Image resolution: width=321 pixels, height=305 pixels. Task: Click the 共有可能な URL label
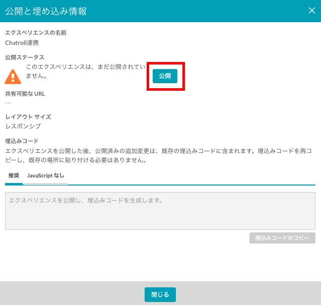pyautogui.click(x=25, y=94)
